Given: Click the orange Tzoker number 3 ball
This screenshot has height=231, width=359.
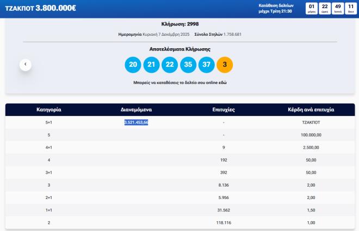Looking at the screenshot, I should click(225, 65).
